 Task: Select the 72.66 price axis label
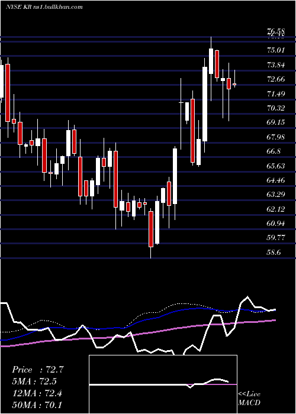click(x=276, y=79)
